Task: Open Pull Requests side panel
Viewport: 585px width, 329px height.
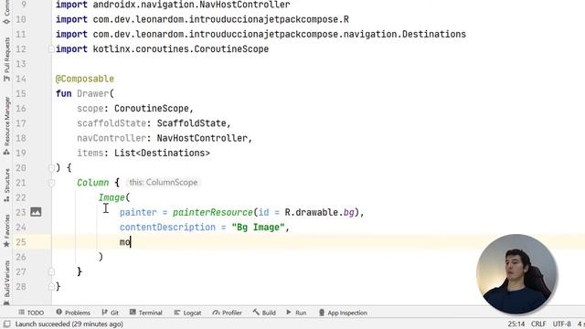Action: coord(6,59)
